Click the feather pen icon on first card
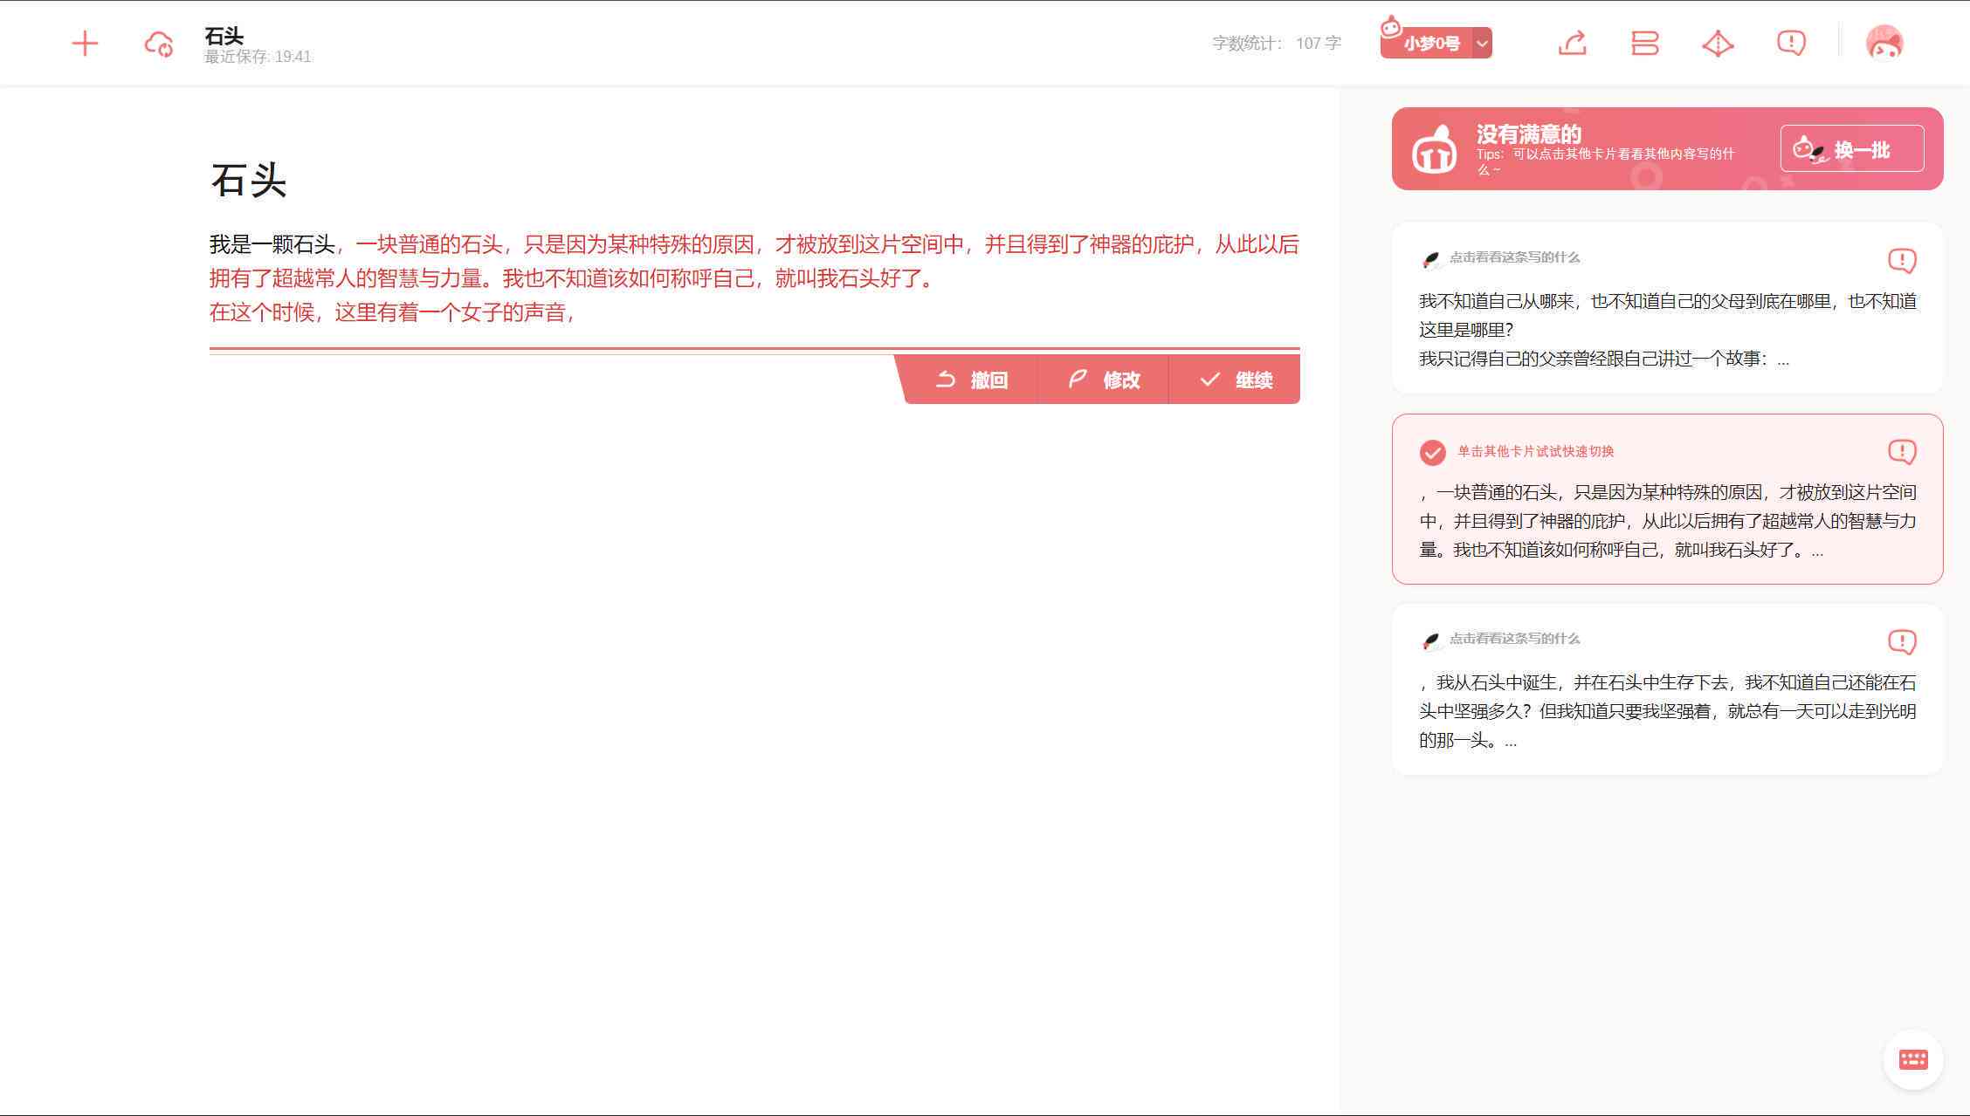The image size is (1970, 1116). 1430,259
